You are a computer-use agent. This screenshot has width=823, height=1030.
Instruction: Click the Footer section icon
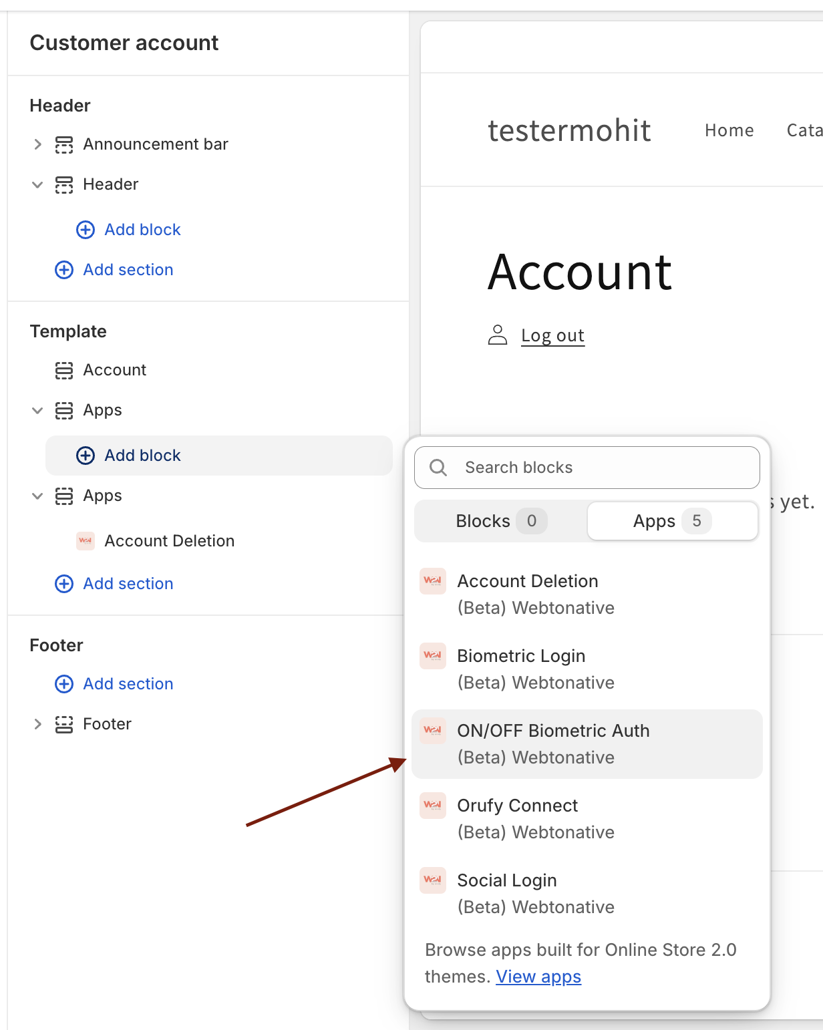point(64,724)
